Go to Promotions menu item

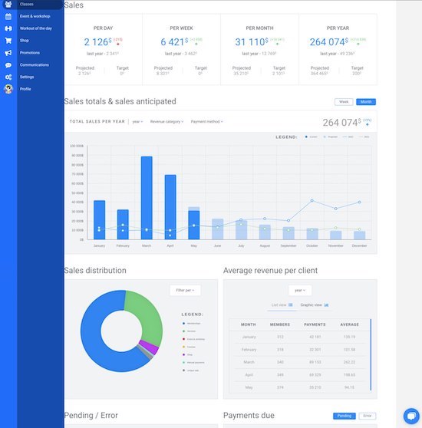point(29,53)
